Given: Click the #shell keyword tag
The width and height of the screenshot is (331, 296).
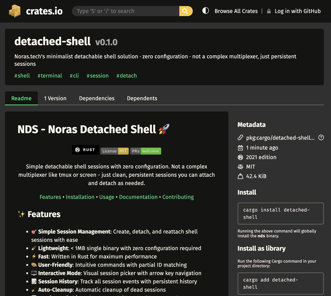Looking at the screenshot, I should click(x=22, y=76).
